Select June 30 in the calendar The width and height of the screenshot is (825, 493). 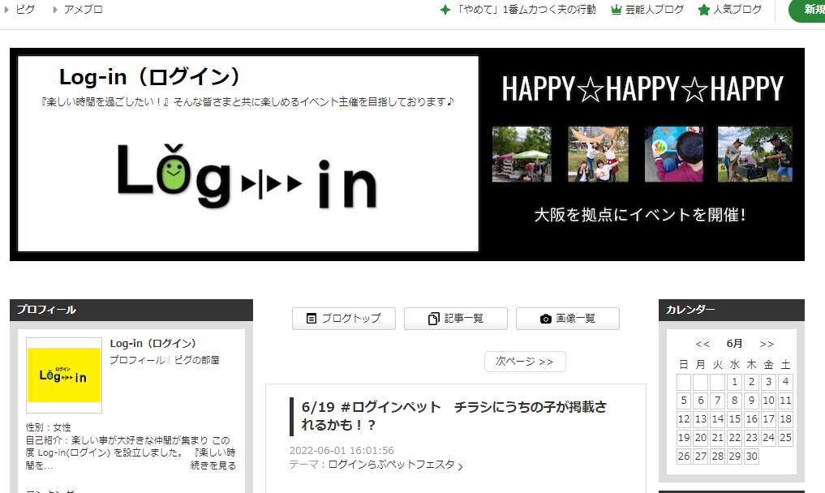pyautogui.click(x=751, y=457)
